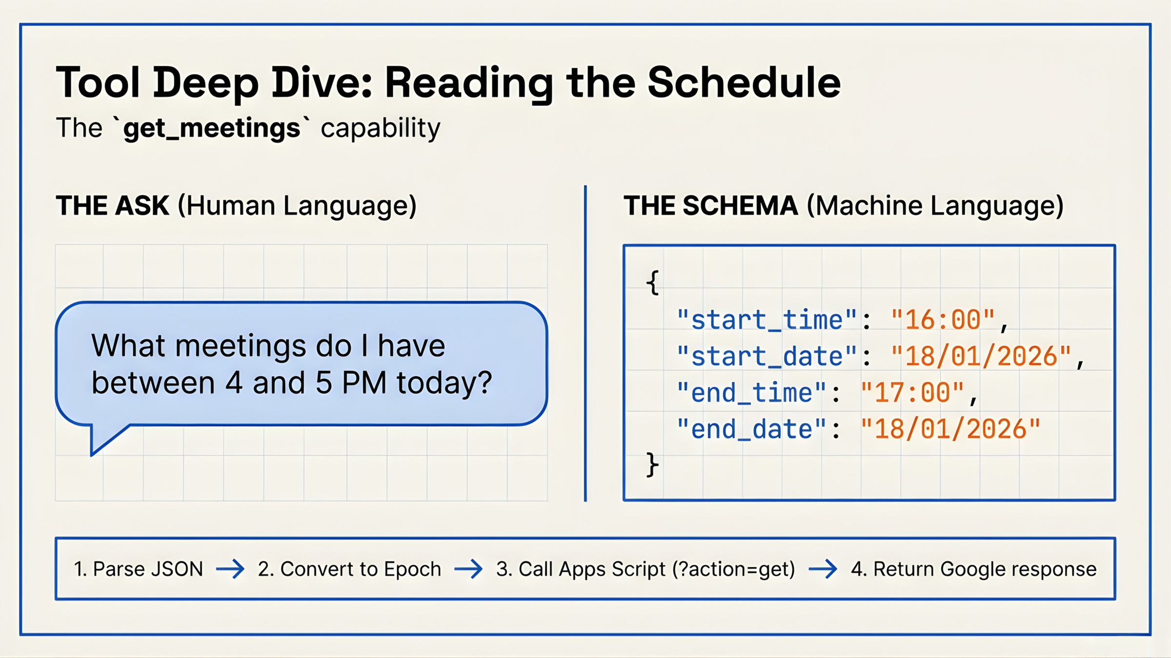Click the speech bubble's tail pointer
1171x658 pixels.
105,439
